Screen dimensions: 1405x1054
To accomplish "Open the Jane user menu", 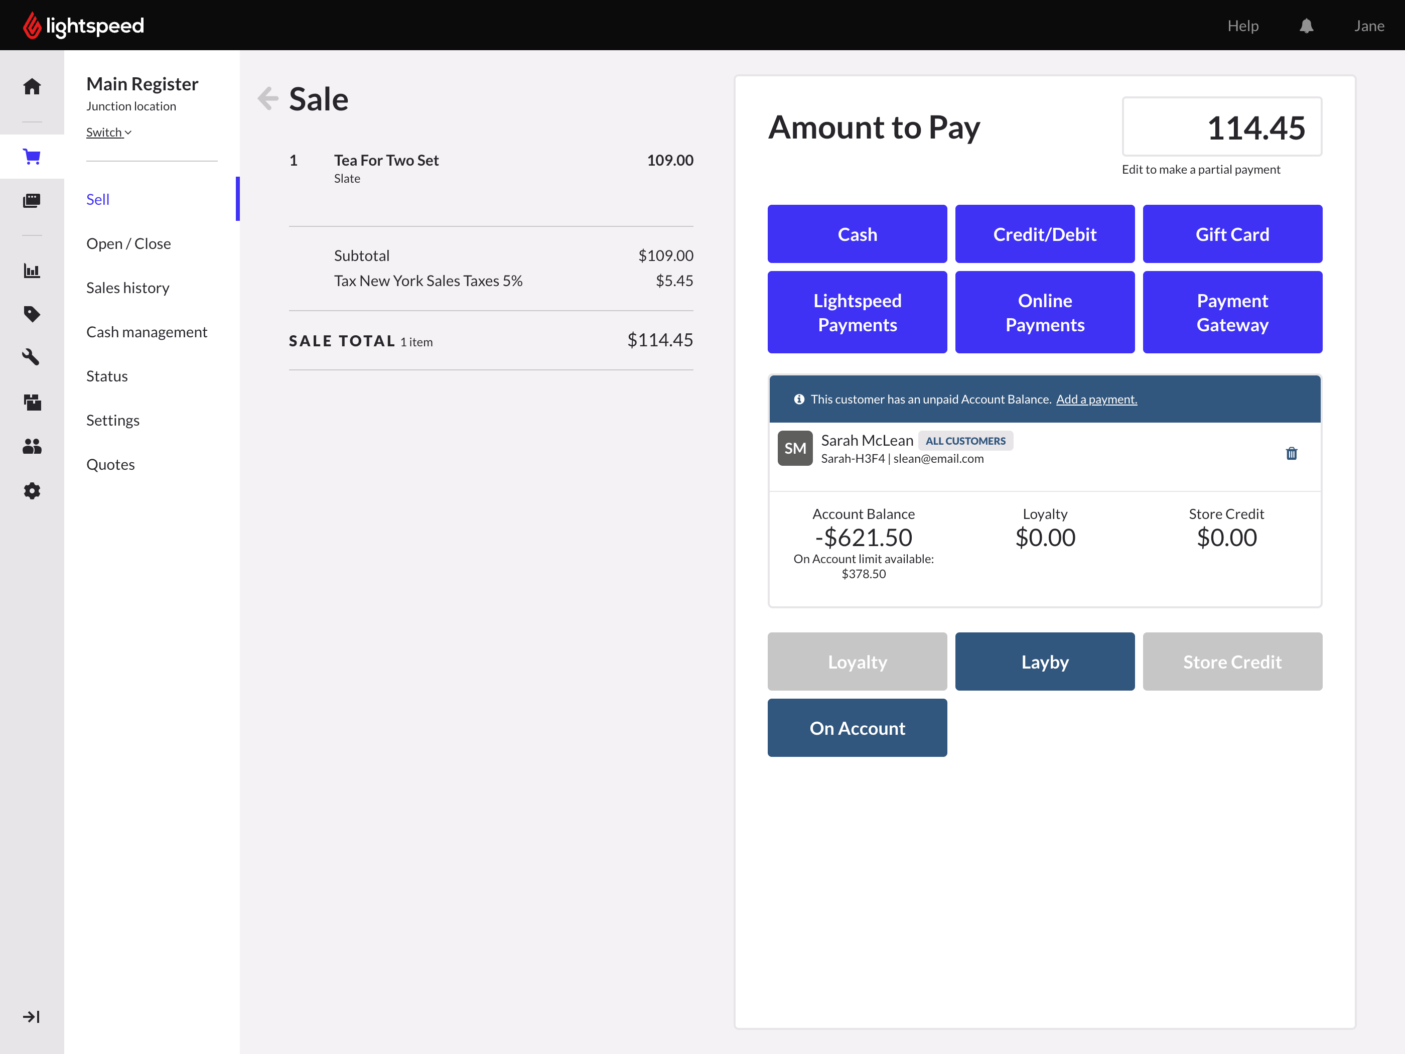I will 1369,26.
